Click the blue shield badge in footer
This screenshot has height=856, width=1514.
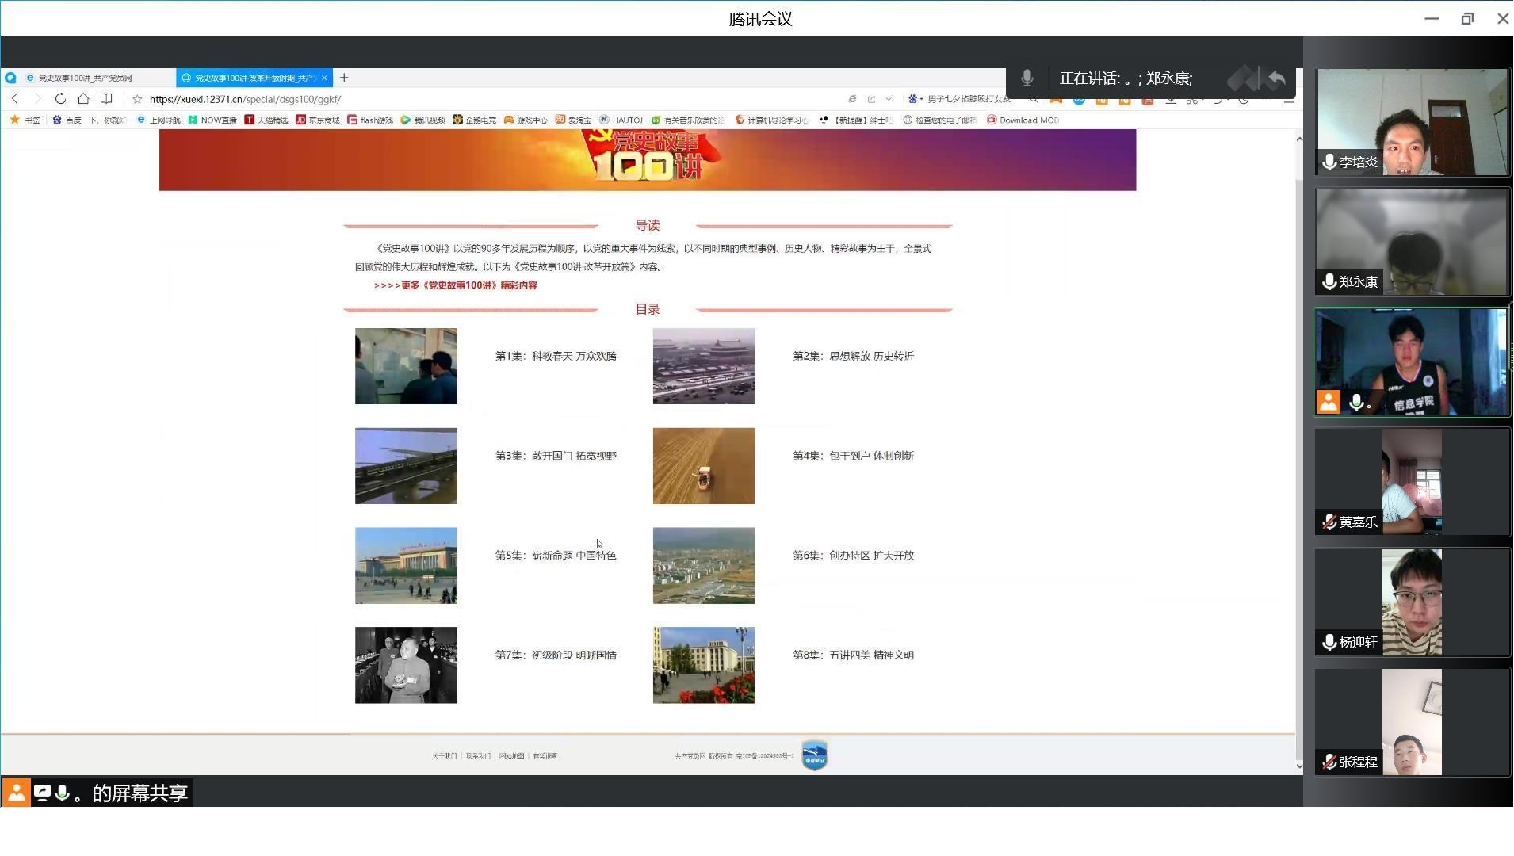[815, 755]
